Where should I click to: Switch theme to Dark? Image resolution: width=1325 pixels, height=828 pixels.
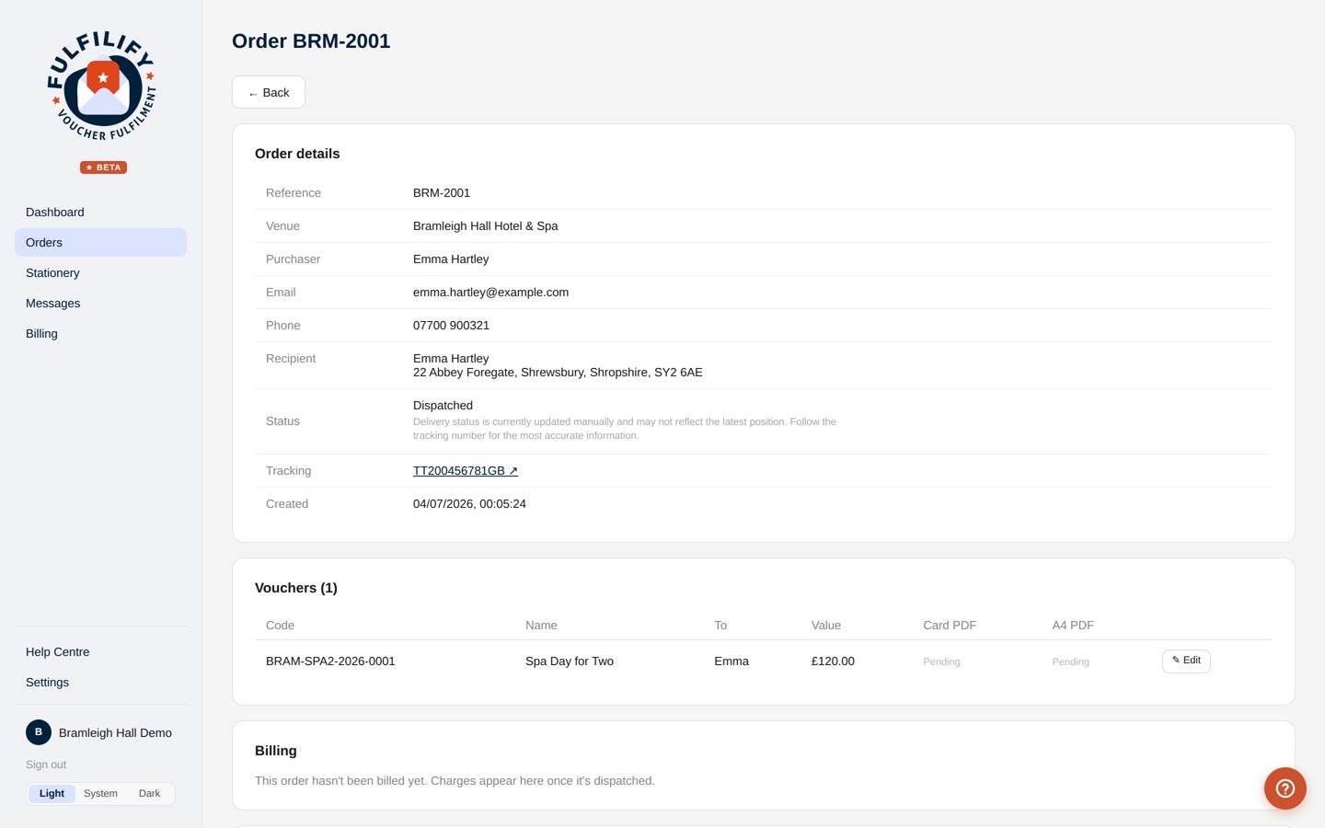(x=149, y=794)
